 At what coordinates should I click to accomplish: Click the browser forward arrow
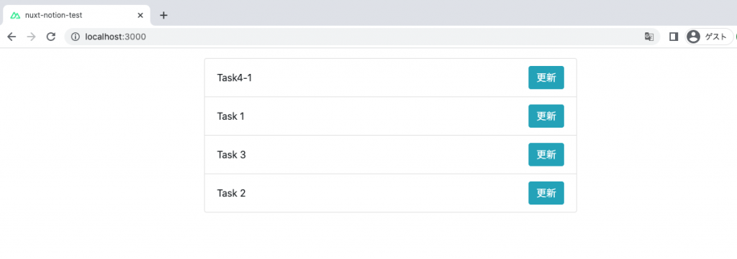click(x=31, y=37)
